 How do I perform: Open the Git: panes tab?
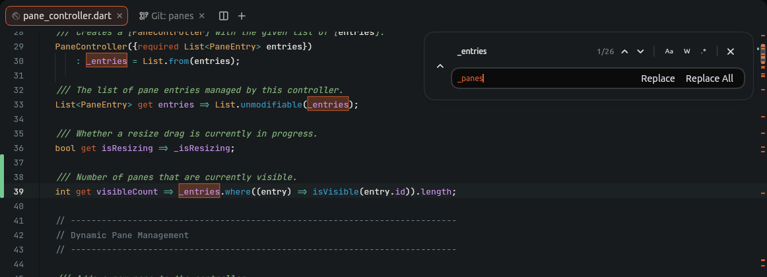172,16
